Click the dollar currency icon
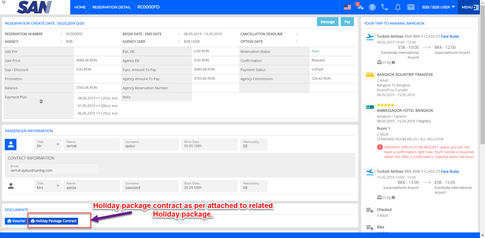 [372, 7]
